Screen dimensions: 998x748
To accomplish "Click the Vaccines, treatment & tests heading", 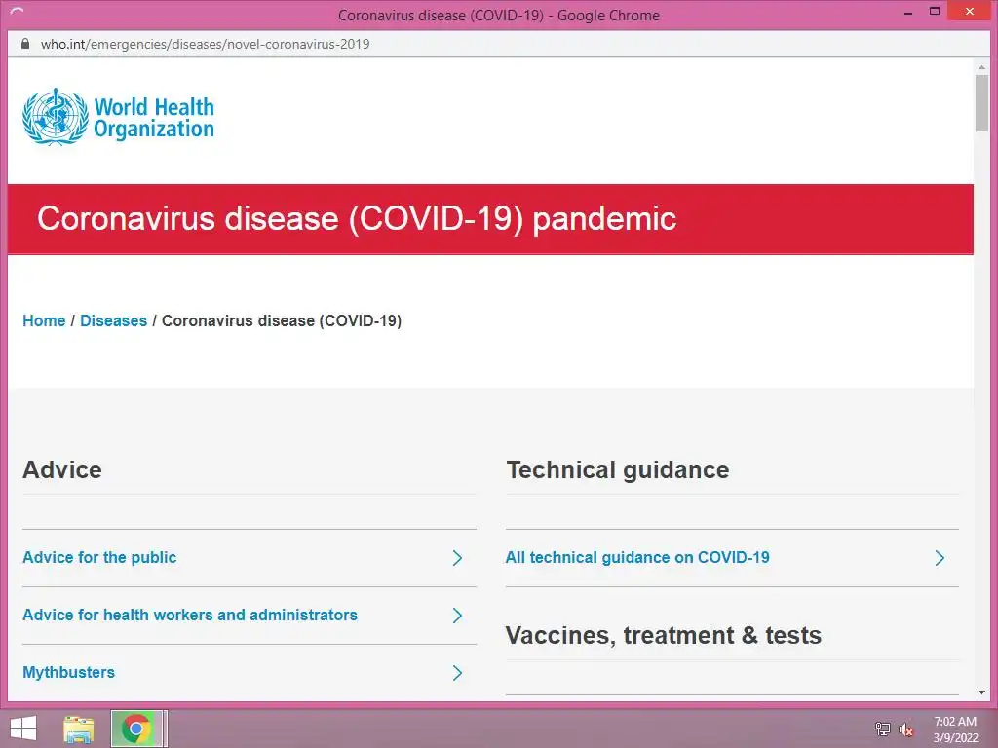I will click(x=663, y=635).
